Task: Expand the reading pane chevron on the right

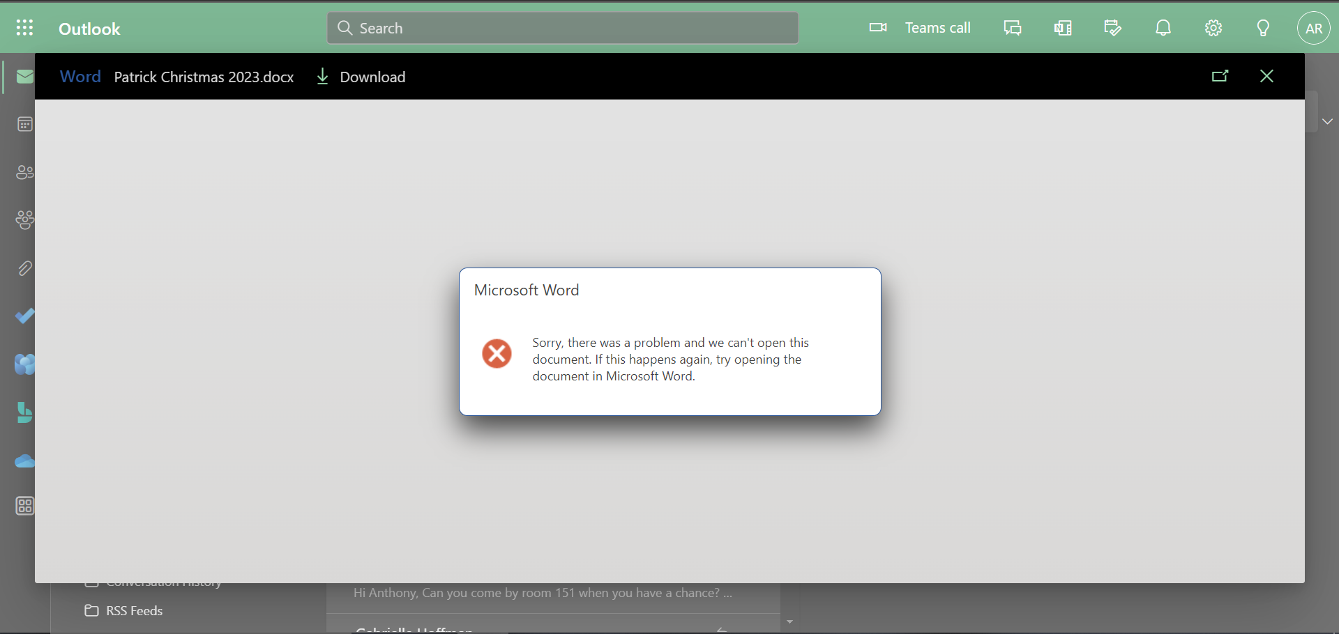Action: [1327, 121]
